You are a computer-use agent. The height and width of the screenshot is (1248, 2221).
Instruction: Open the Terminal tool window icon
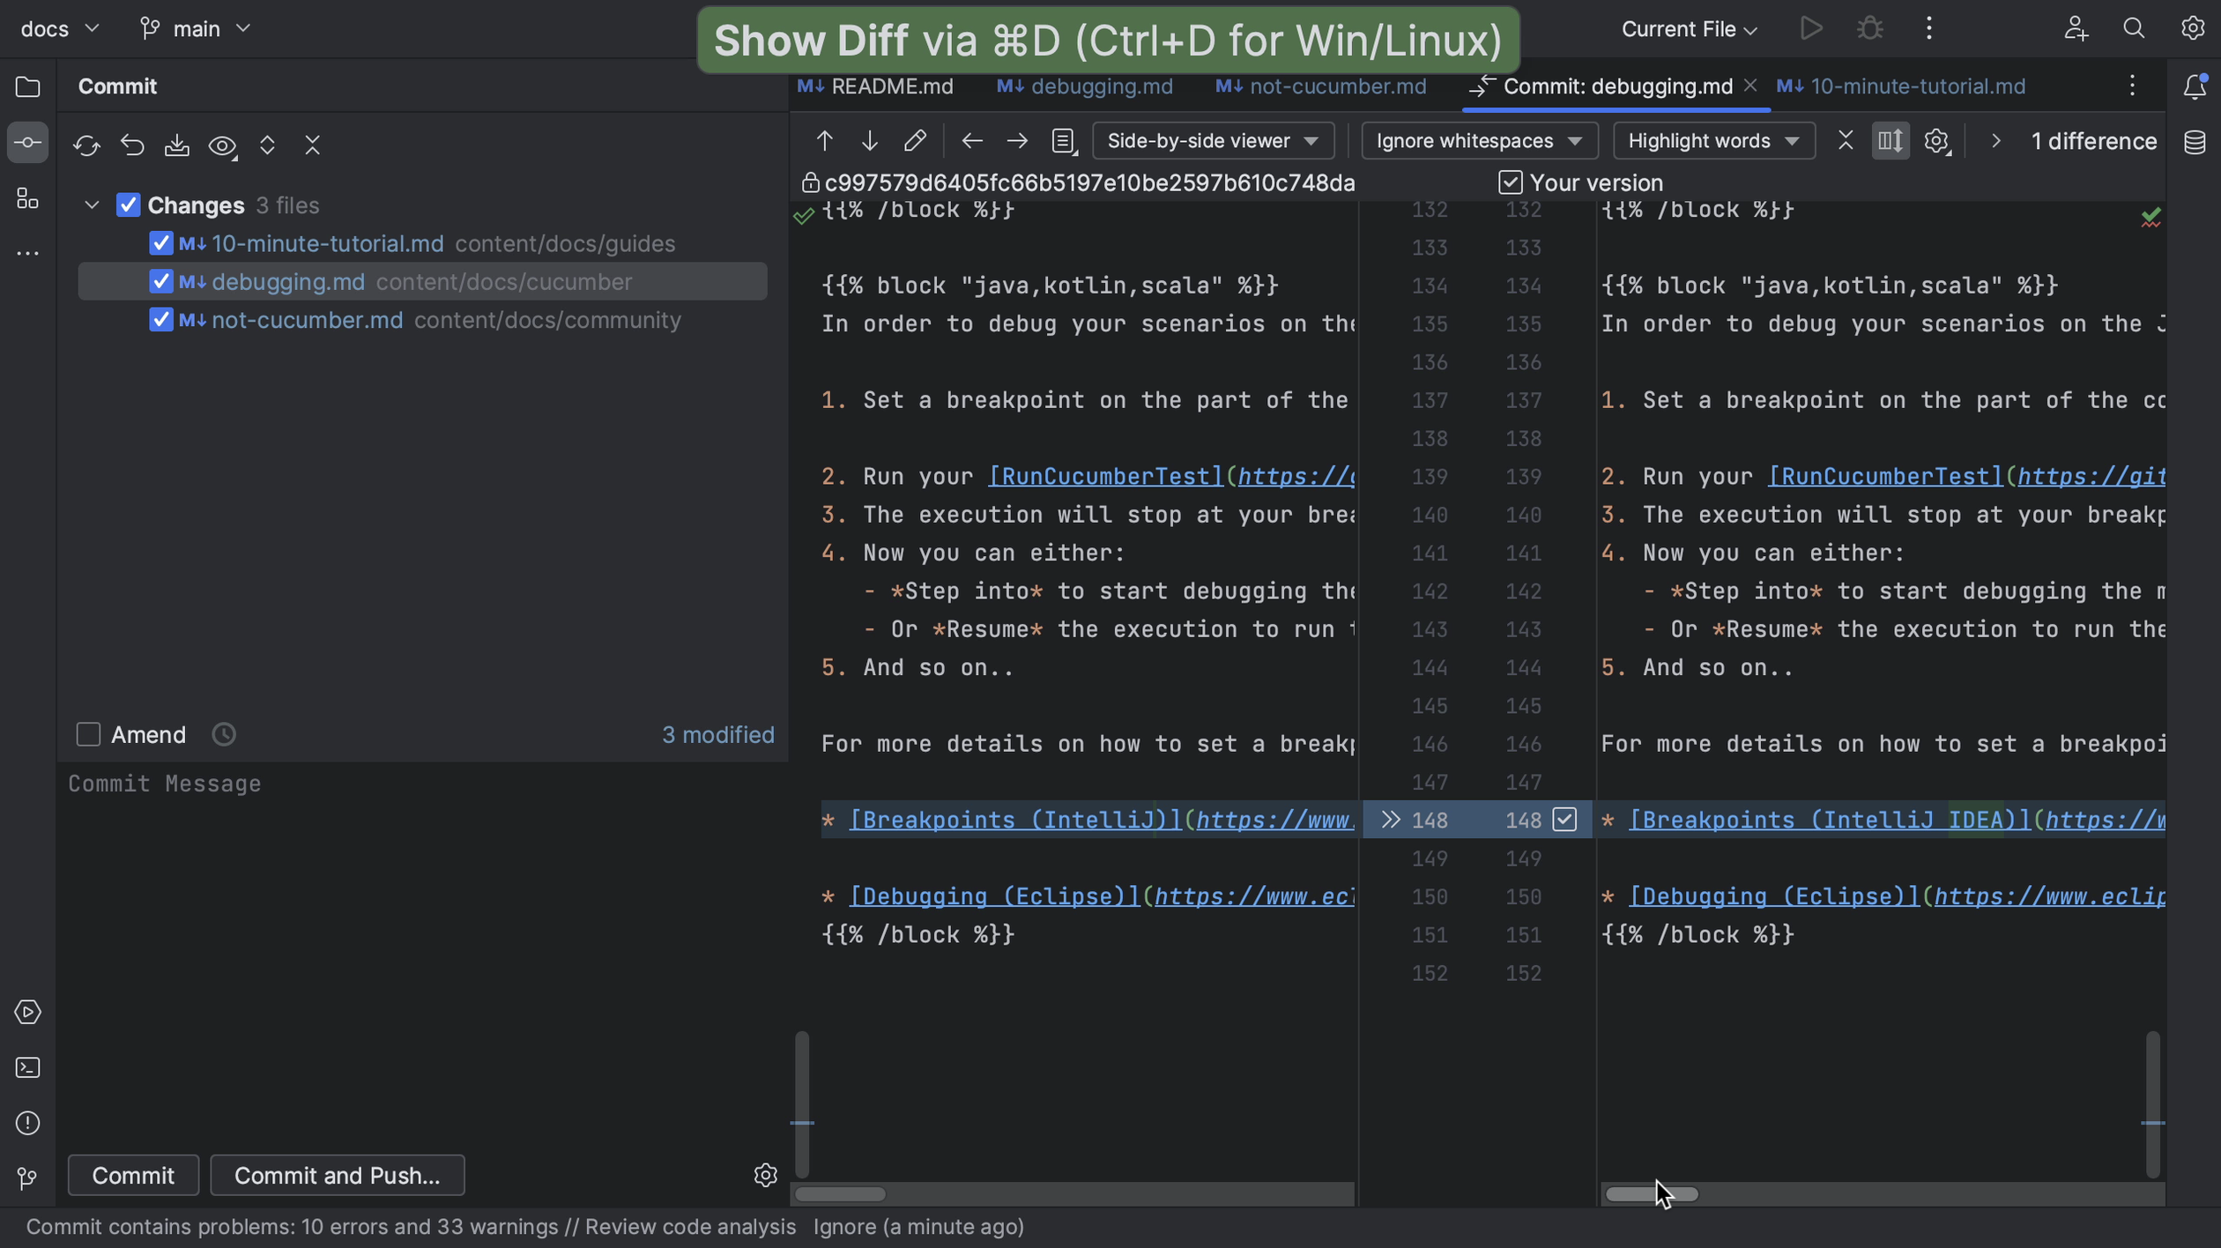(x=27, y=1067)
